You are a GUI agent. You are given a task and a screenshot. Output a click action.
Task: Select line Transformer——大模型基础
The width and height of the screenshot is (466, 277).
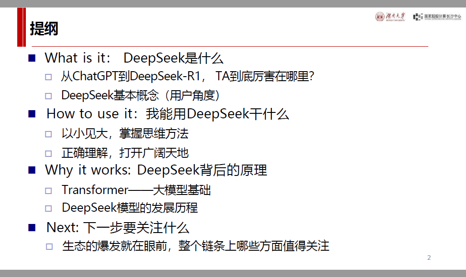point(136,190)
